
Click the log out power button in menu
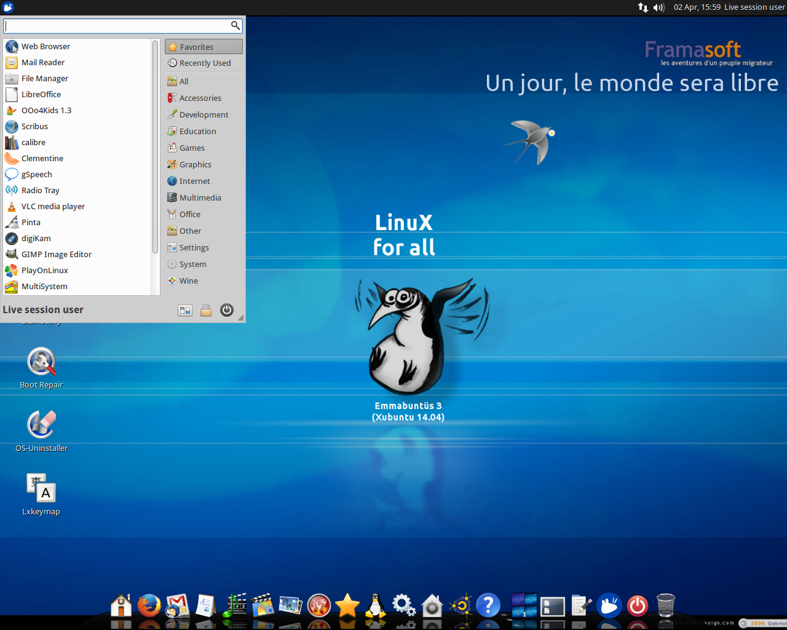227,310
